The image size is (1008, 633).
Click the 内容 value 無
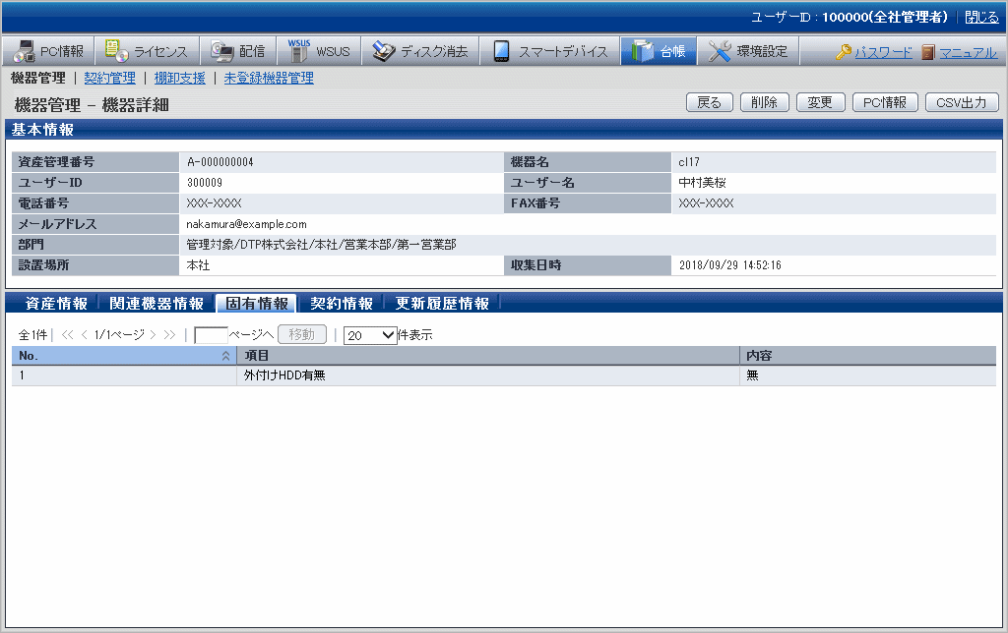click(753, 375)
